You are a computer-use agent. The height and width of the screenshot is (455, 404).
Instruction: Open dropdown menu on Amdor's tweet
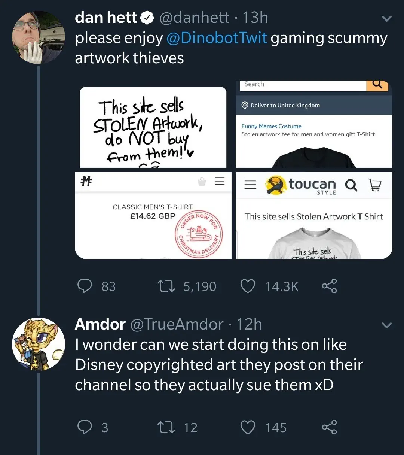tap(386, 325)
